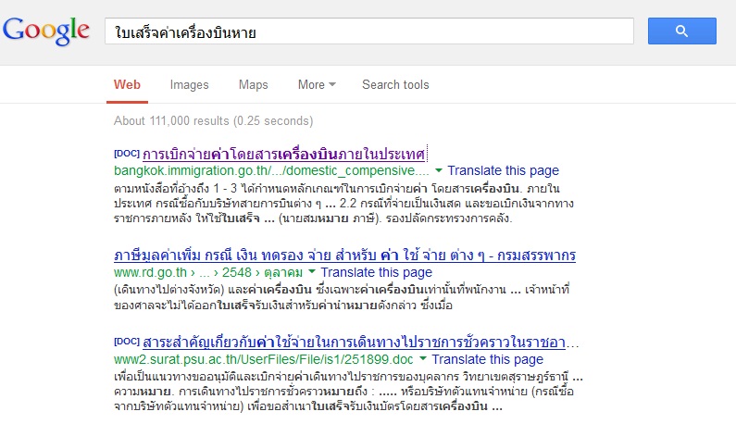Click the [DOC] label on surat.psu.ac.th result
Image resolution: width=736 pixels, height=424 pixels.
pos(127,342)
